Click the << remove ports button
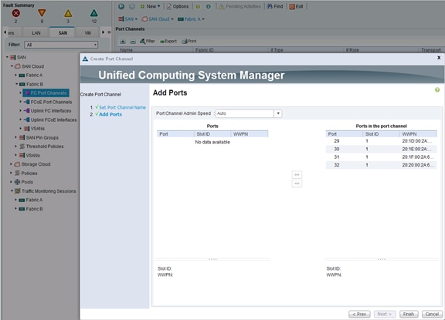This screenshot has height=320, width=445. pyautogui.click(x=297, y=184)
